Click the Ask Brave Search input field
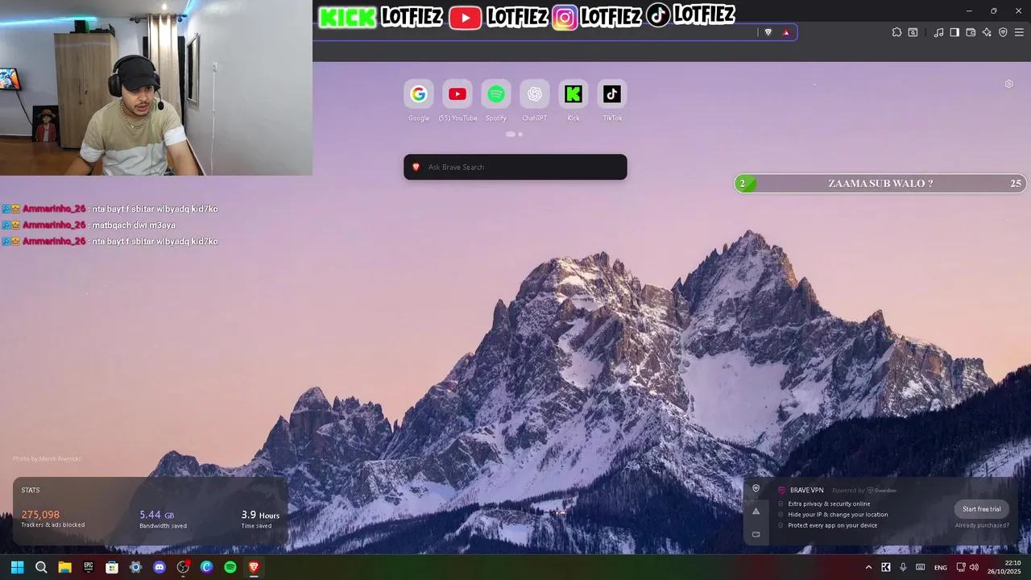 (515, 167)
